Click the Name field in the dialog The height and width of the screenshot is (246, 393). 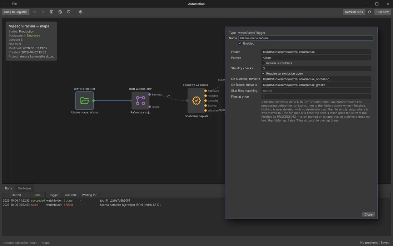click(x=305, y=38)
